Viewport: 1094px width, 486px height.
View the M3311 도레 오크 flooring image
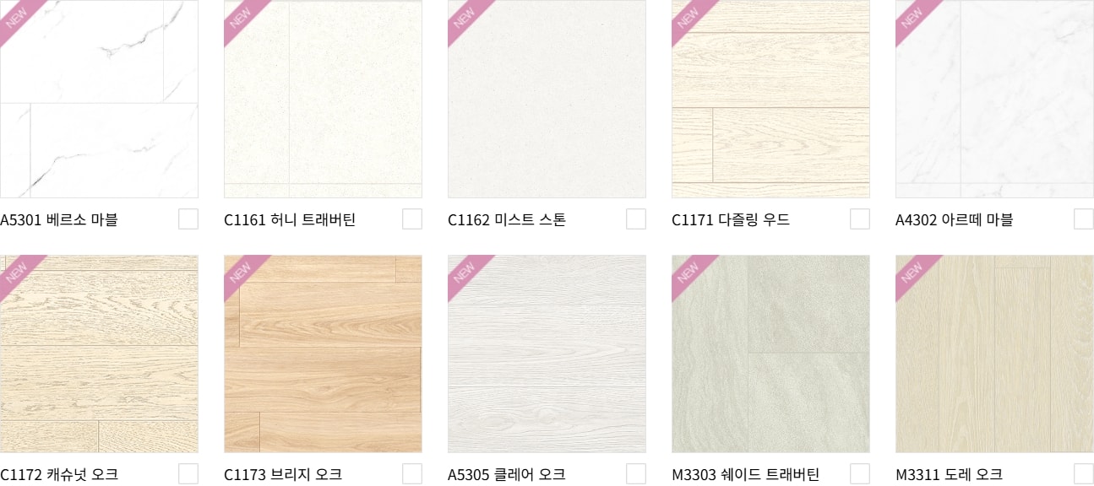pos(994,354)
